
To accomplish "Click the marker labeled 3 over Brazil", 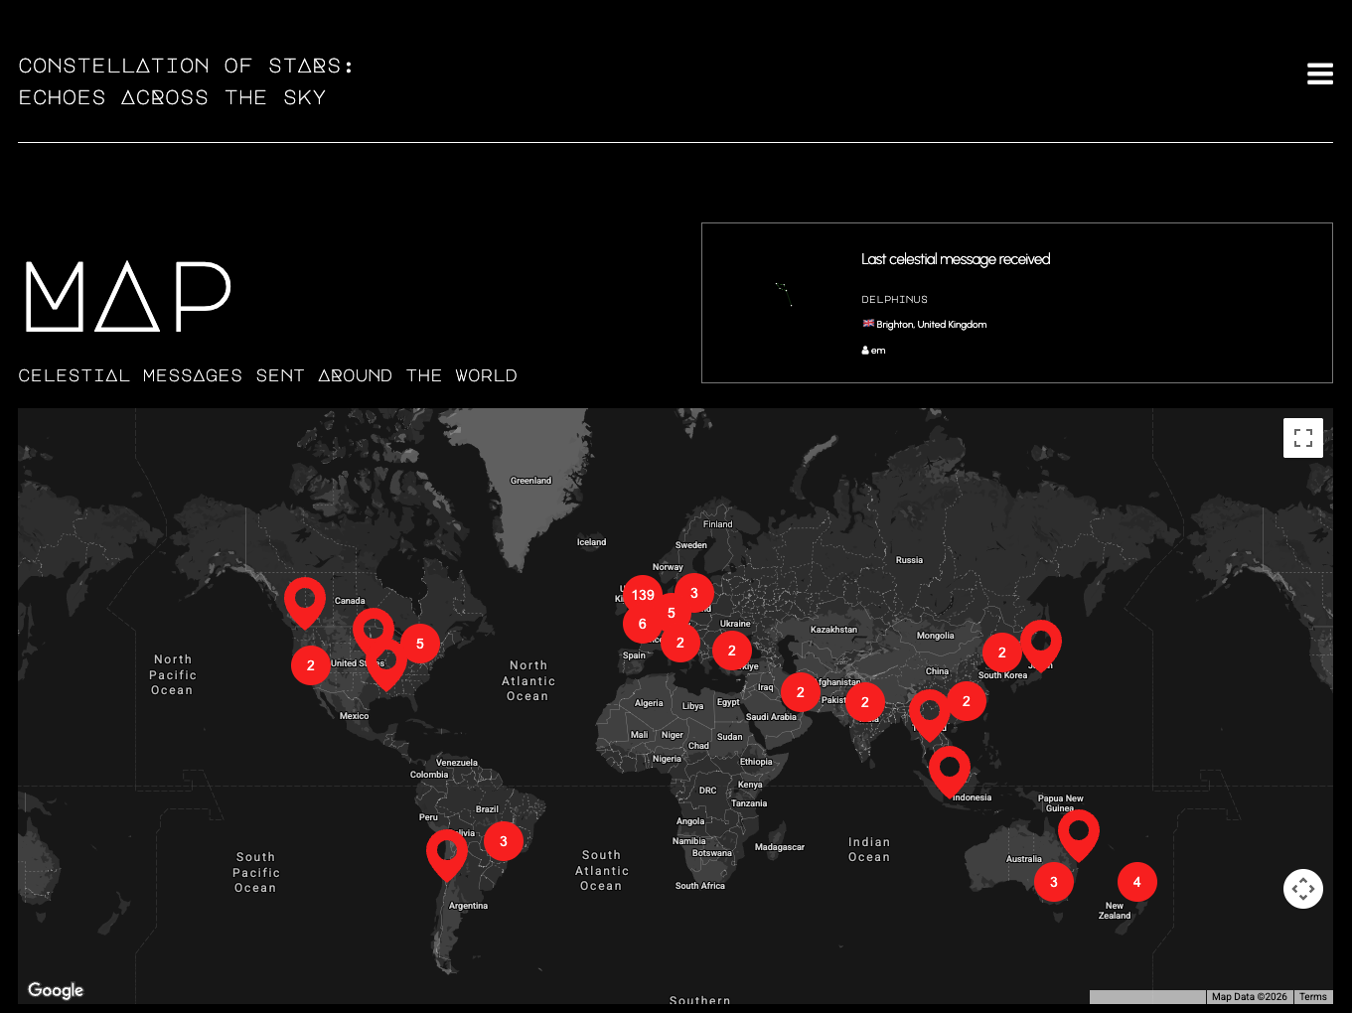I will click(504, 841).
